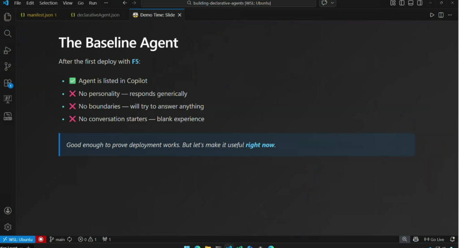This screenshot has width=459, height=248.
Task: Expand the Copilot chat dropdown arrow
Action: click(x=333, y=3)
